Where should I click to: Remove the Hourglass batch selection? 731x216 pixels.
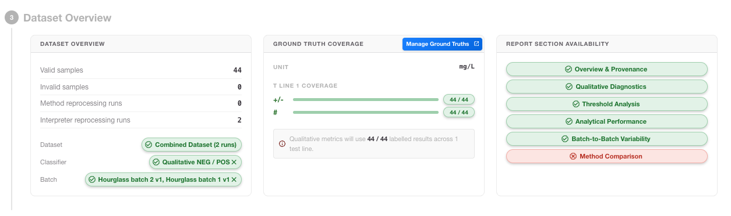point(234,179)
